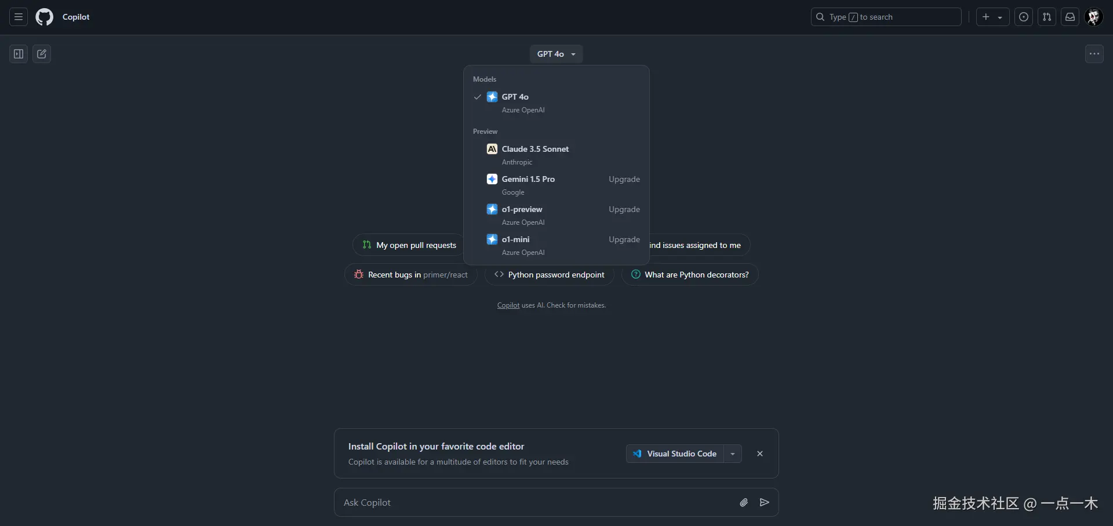The height and width of the screenshot is (526, 1113).
Task: Click Upgrade next to o1-mini
Action: coord(624,239)
